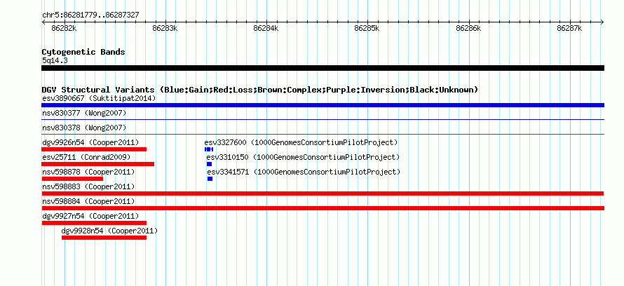Click the esv3890667 (Suktitipat2014) label
The width and height of the screenshot is (624, 286).
[99, 98]
